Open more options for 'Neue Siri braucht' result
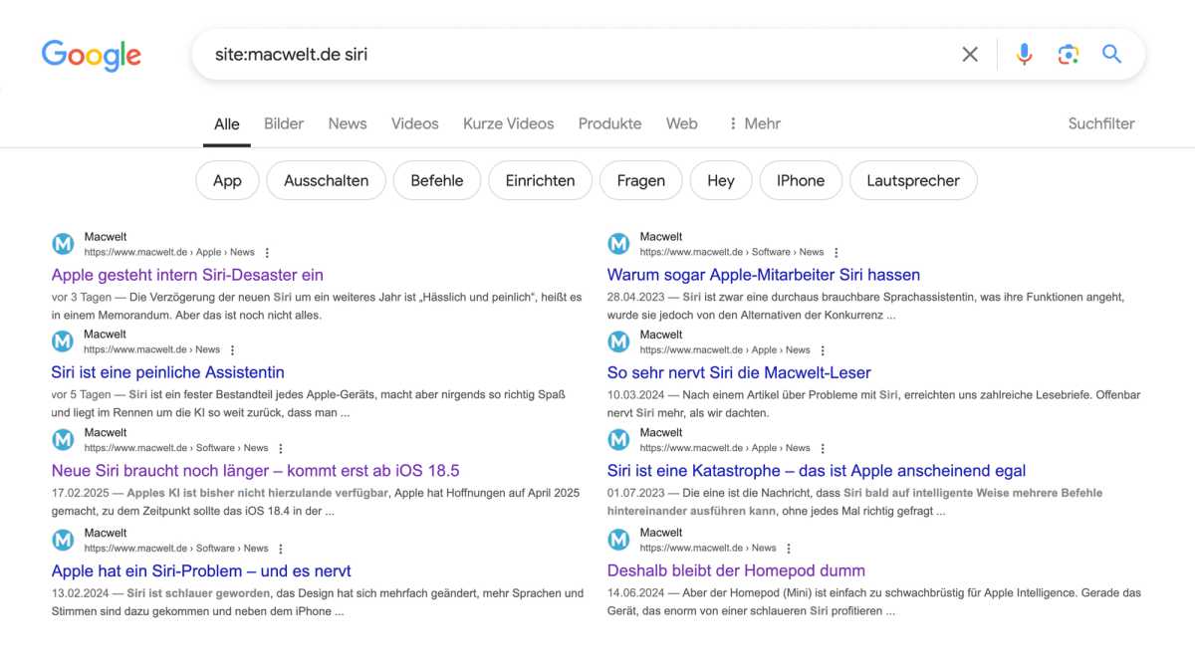The height and width of the screenshot is (672, 1195). click(x=281, y=448)
